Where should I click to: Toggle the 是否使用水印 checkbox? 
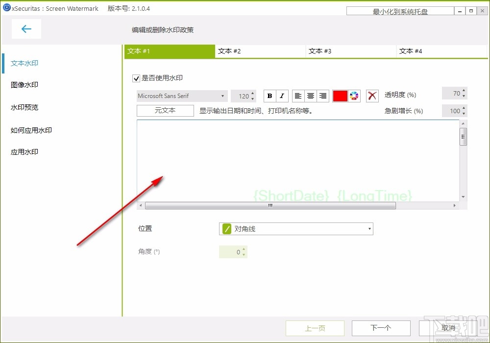pos(136,78)
